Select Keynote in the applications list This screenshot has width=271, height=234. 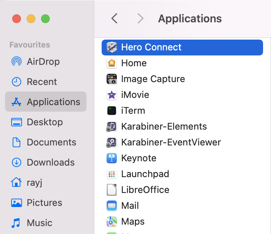click(x=182, y=158)
